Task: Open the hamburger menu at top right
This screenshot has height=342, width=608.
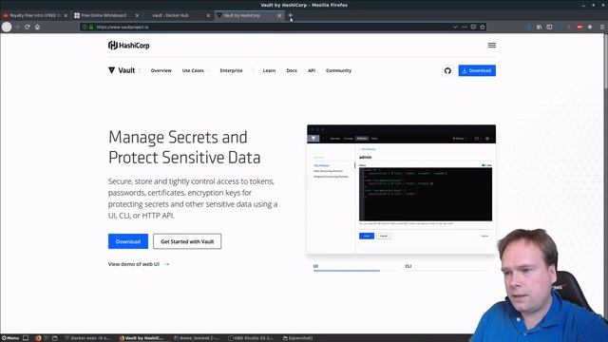Action: point(492,46)
